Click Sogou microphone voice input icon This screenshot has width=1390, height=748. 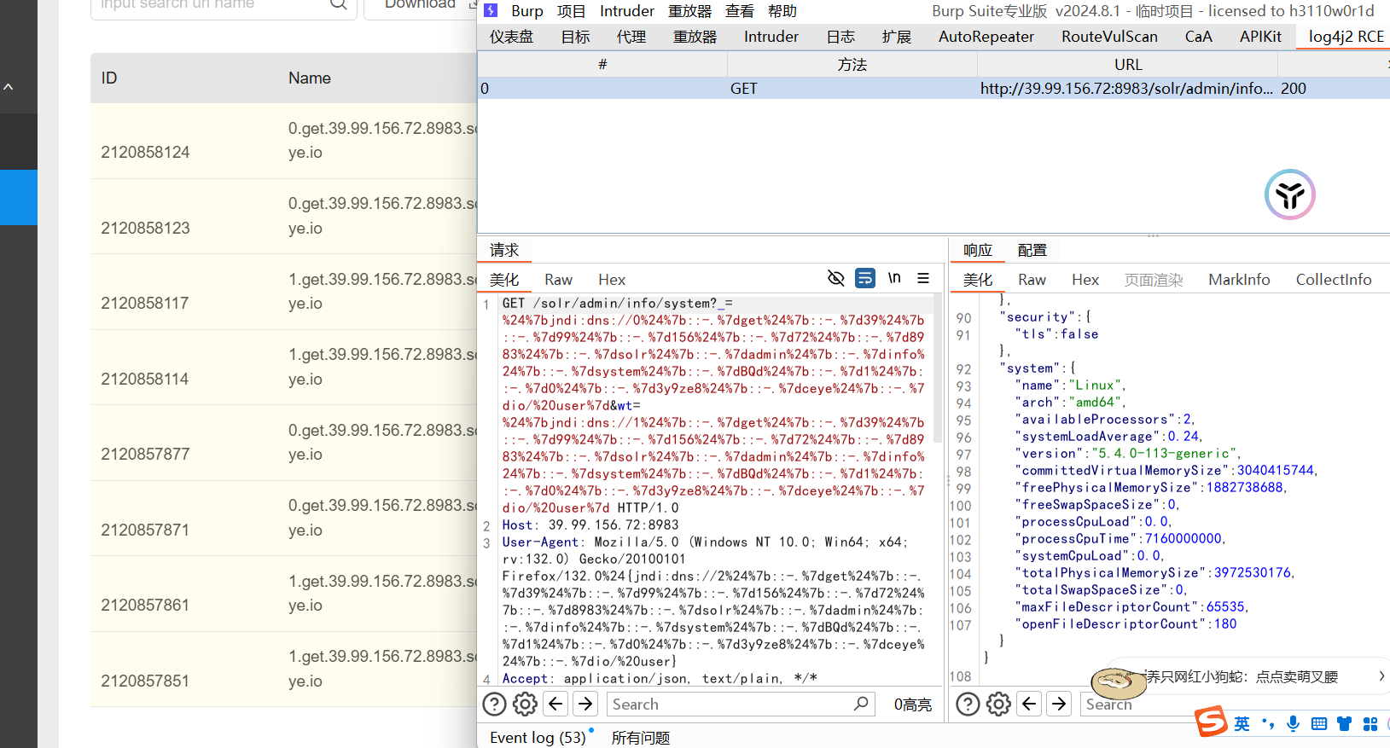[1294, 723]
